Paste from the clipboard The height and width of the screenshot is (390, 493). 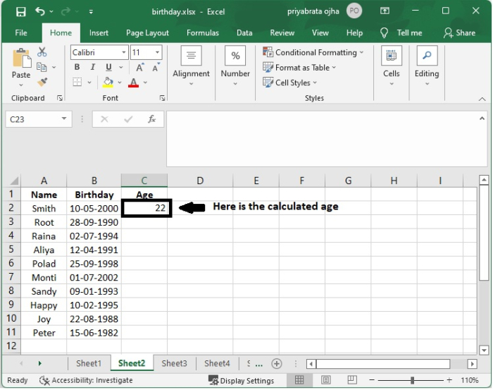(21, 59)
